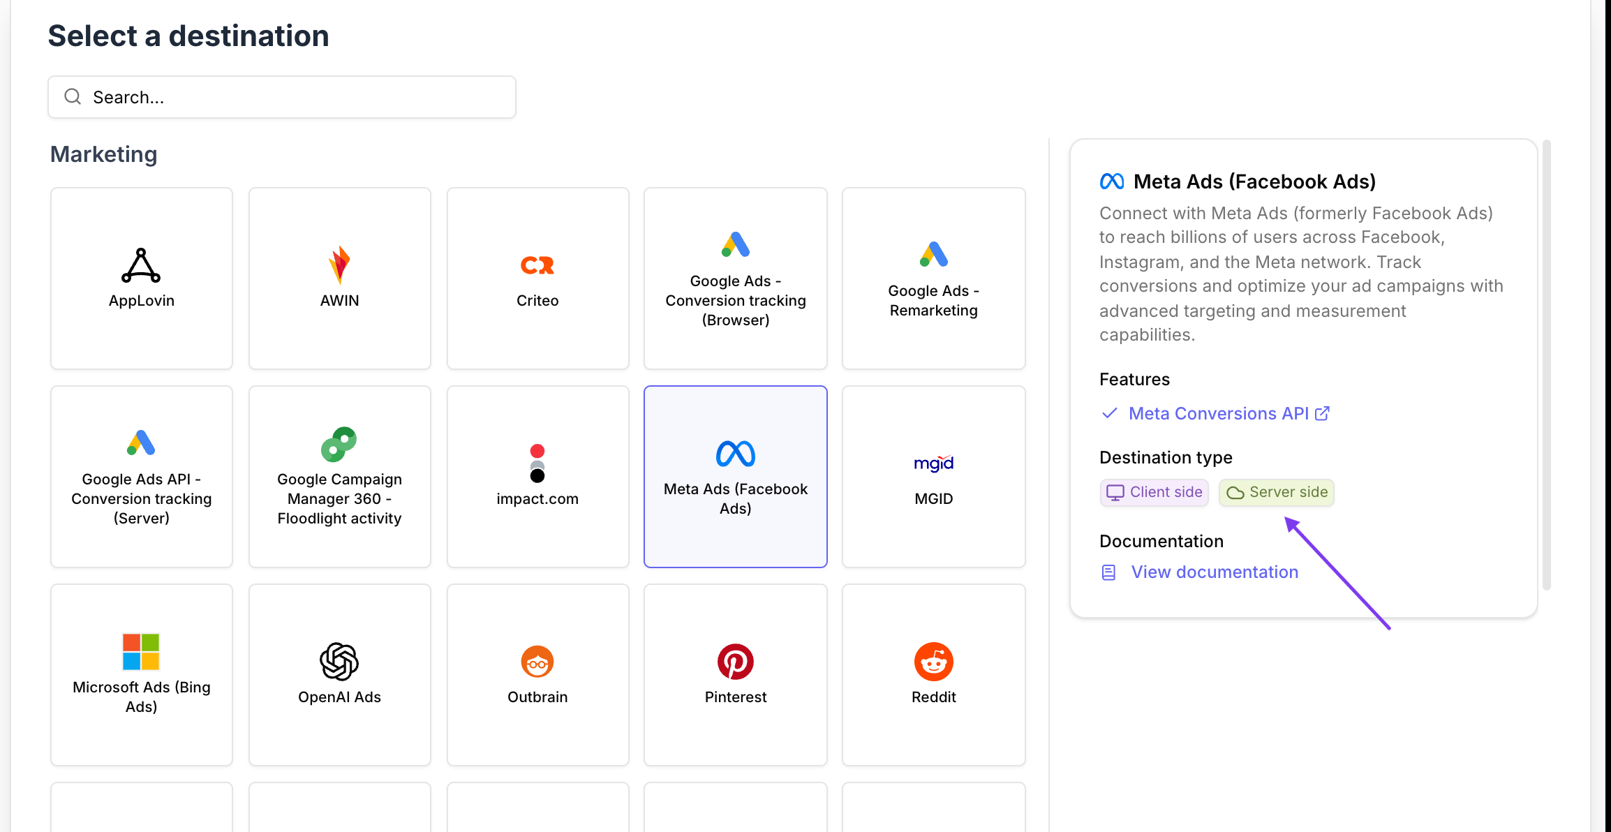Click the Features heading
The width and height of the screenshot is (1611, 832).
[1134, 379]
